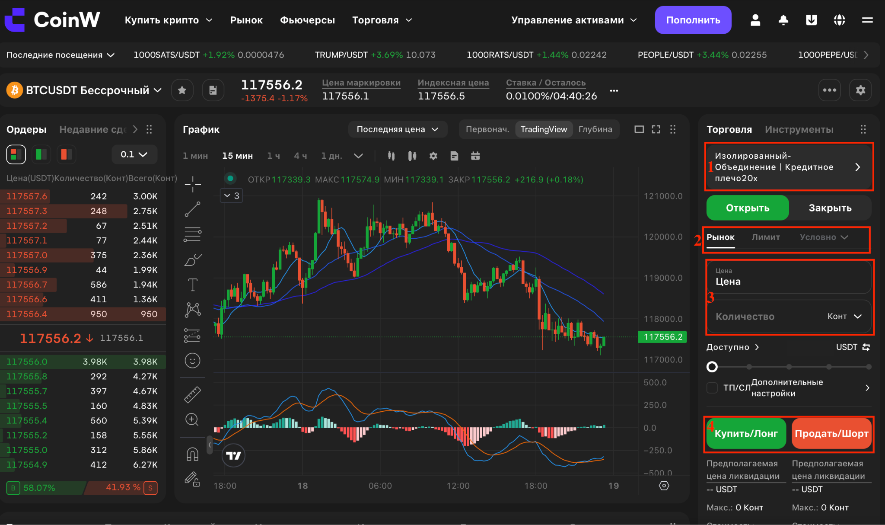
Task: Open margin mode and leverage 20x settings
Action: pyautogui.click(x=789, y=167)
